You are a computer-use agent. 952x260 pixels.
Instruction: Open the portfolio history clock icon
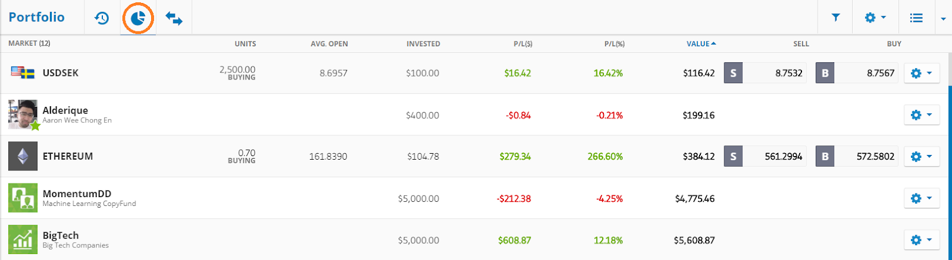[102, 18]
